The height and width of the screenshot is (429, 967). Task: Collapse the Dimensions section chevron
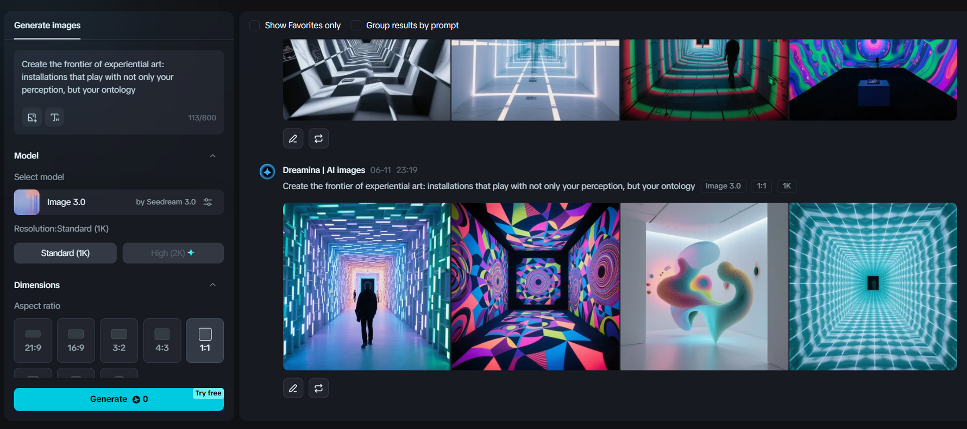point(213,285)
